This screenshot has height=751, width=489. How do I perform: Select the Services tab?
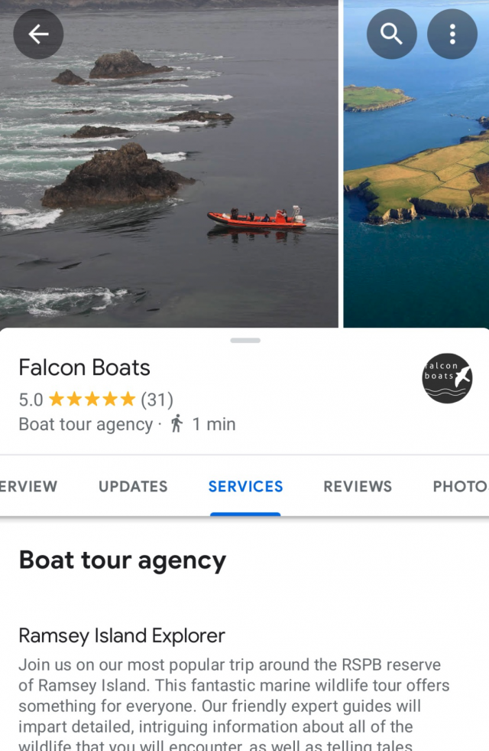click(245, 486)
